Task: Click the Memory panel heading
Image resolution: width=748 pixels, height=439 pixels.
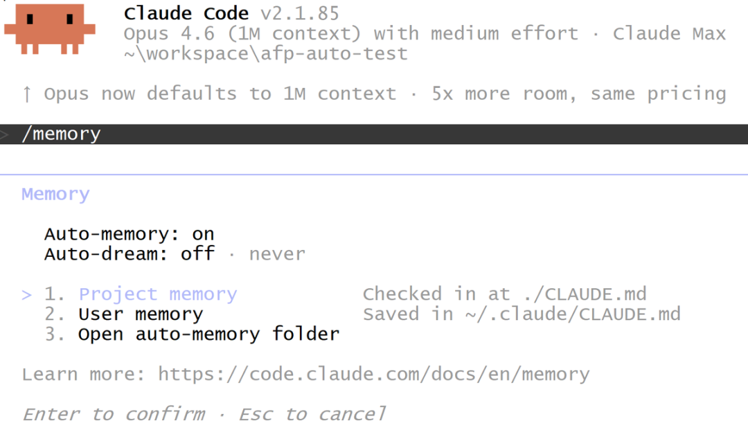Action: 55,194
